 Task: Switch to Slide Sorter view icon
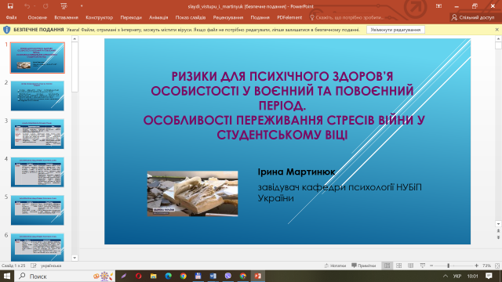pos(399,266)
